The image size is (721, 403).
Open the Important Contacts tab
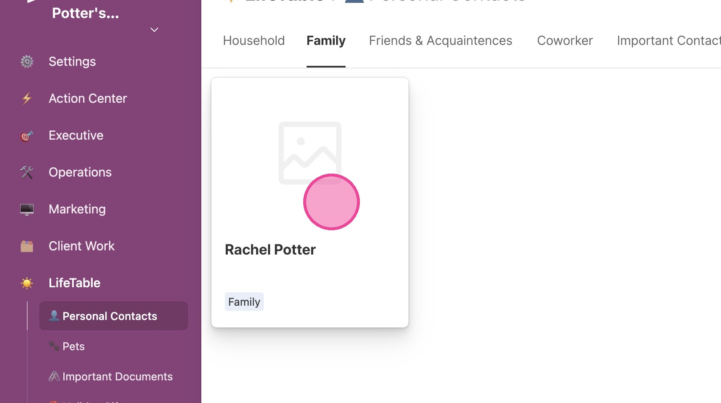coord(669,41)
